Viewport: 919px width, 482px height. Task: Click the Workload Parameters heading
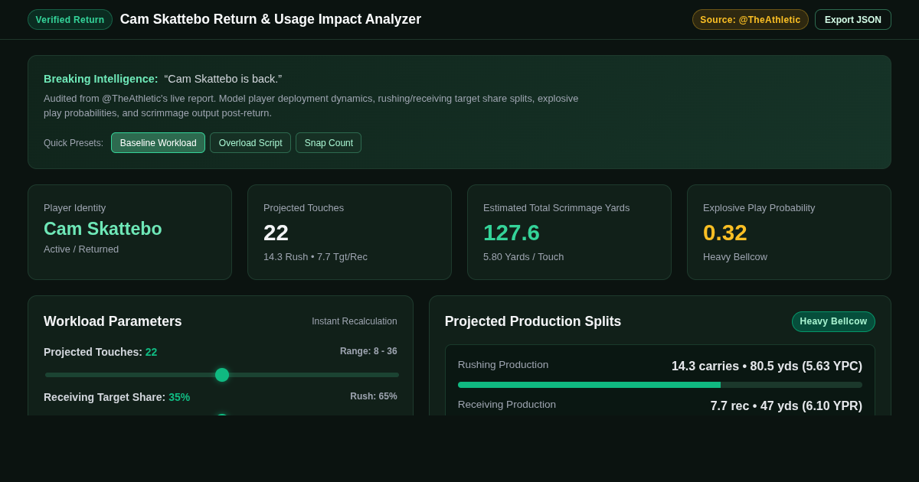coord(113,321)
